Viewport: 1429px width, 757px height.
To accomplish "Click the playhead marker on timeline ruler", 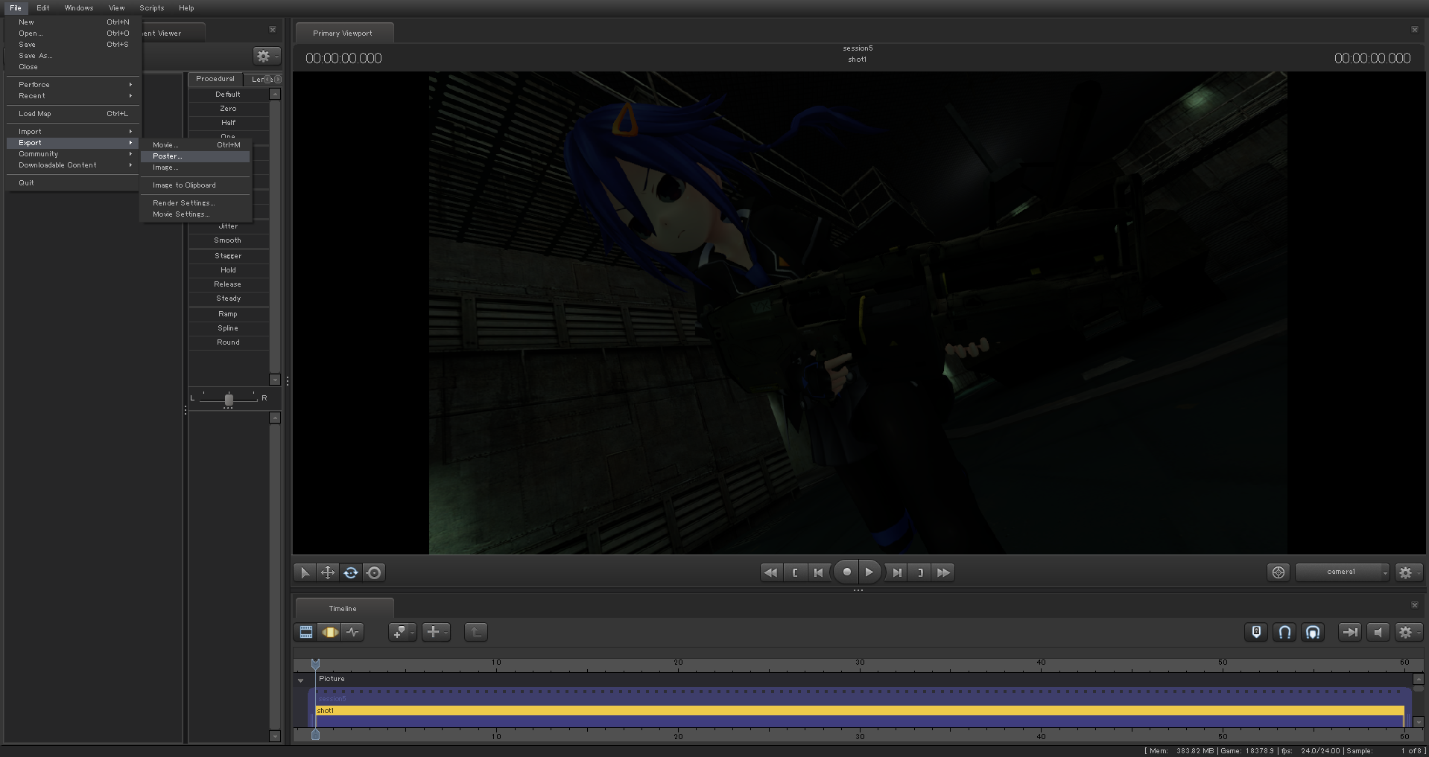I will coord(315,663).
